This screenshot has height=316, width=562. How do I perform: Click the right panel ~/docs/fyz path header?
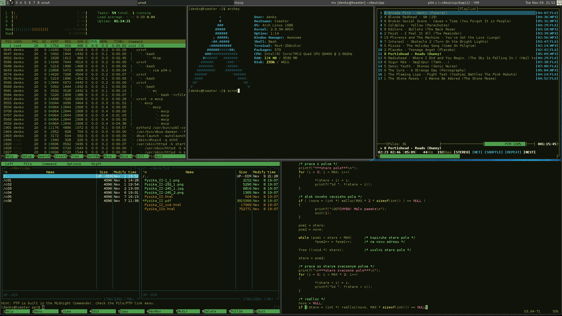(159, 168)
